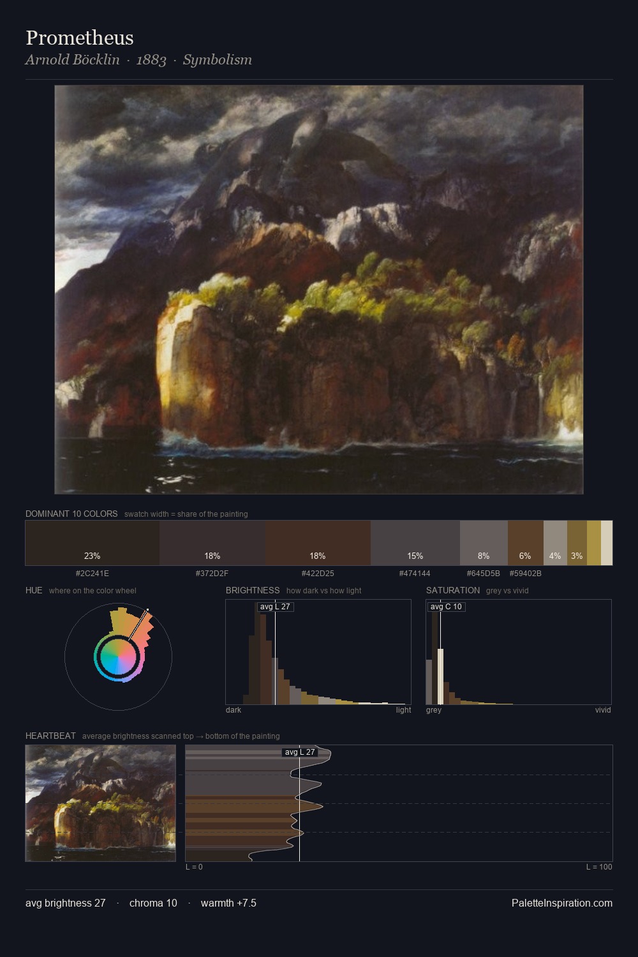This screenshot has height=957, width=638.
Task: Click the avg brightness 27 footer stat
Action: pos(66,903)
